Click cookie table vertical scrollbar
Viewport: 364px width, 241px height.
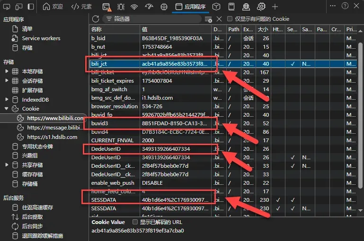pyautogui.click(x=360, y=116)
